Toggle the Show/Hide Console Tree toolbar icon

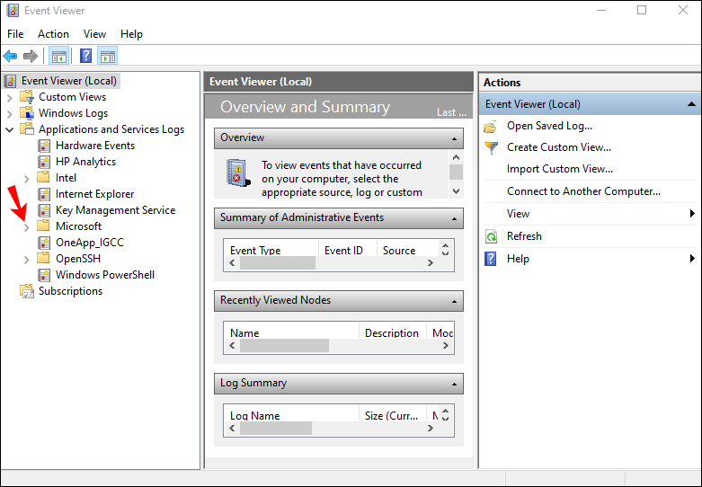pyautogui.click(x=58, y=56)
